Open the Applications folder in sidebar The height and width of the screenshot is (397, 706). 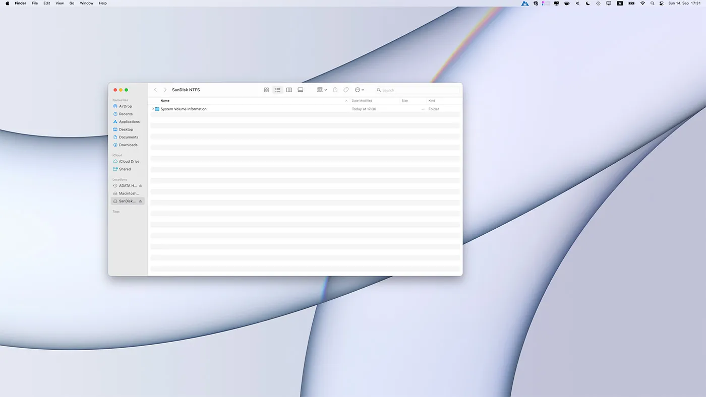(x=129, y=121)
